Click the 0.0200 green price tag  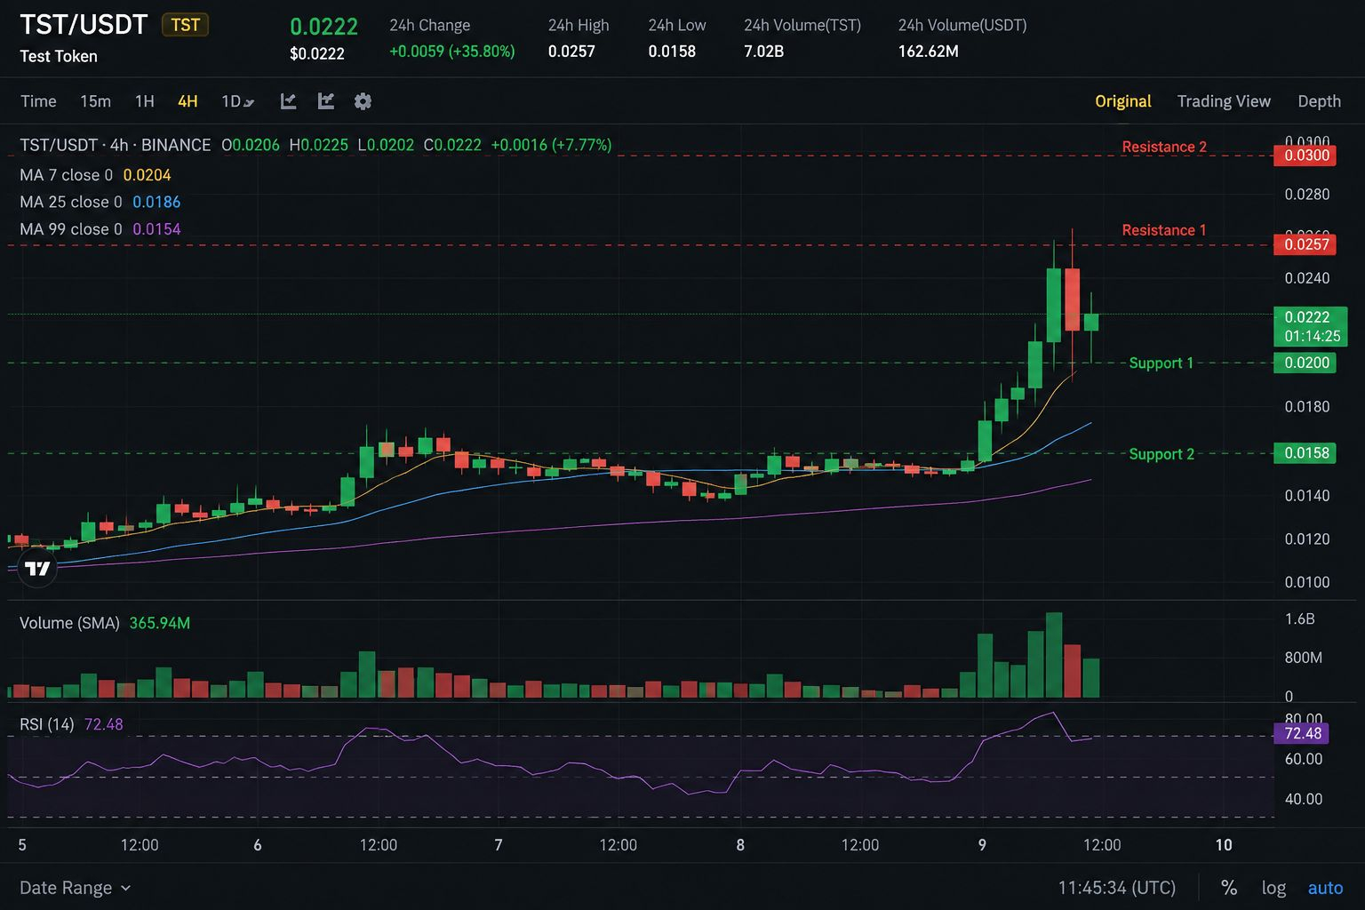pos(1305,363)
